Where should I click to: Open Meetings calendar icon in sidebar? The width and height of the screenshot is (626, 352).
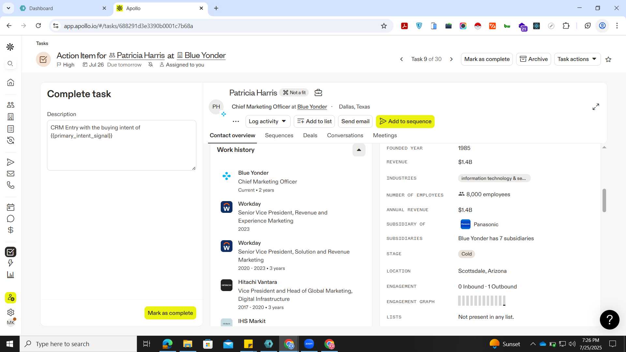point(10,207)
